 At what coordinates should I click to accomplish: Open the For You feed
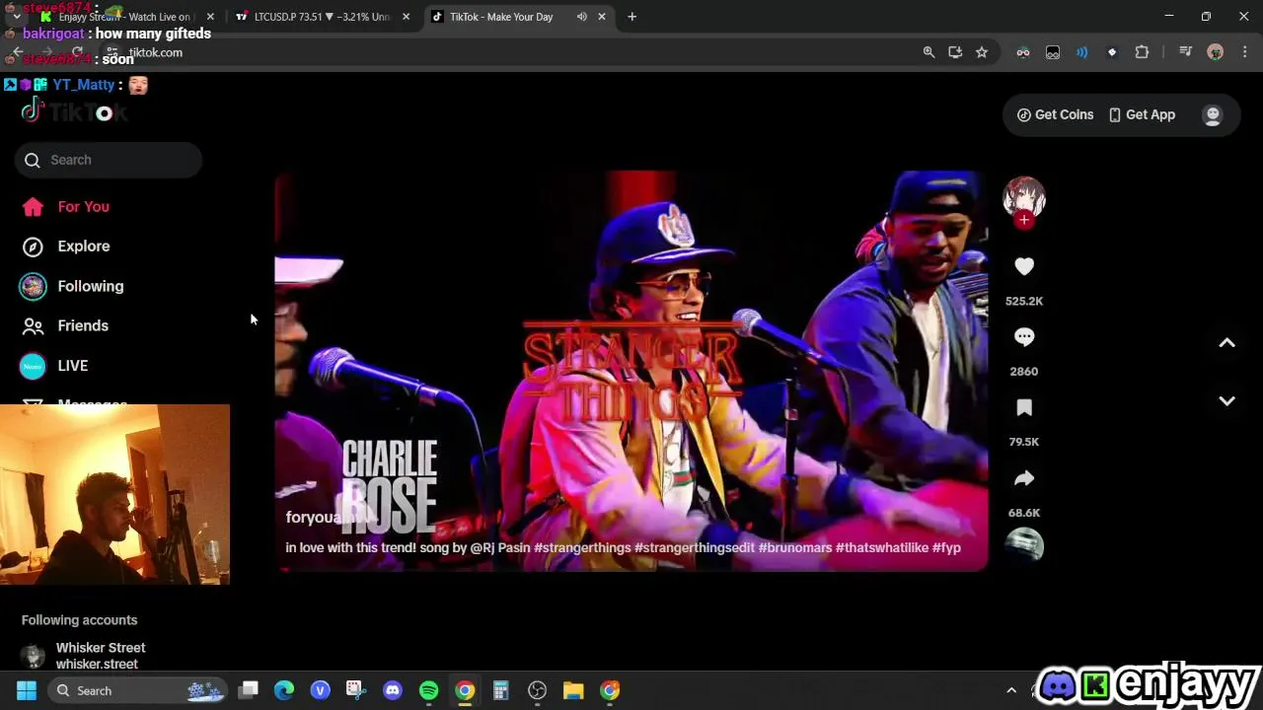(x=83, y=206)
